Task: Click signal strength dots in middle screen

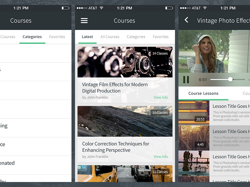Action: click(x=82, y=8)
